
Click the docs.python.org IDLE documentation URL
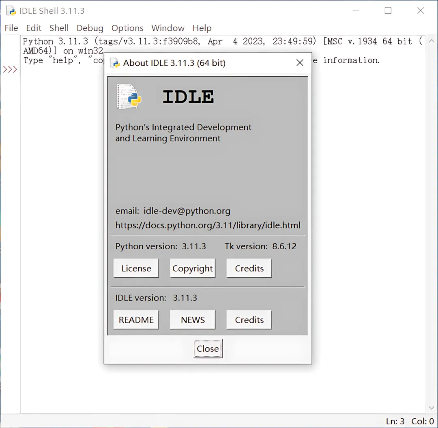tap(208, 225)
